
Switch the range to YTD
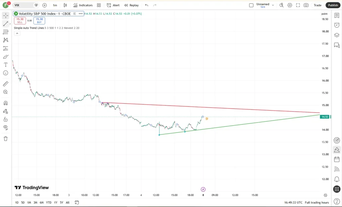49,202
